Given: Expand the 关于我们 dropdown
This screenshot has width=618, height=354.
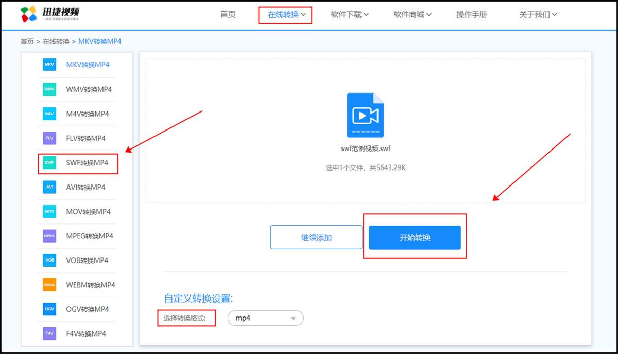Looking at the screenshot, I should pos(538,14).
